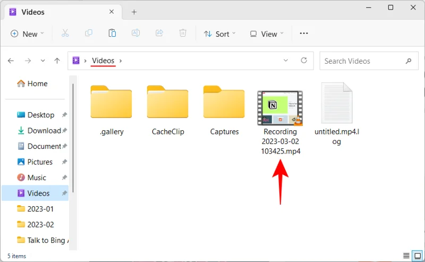Select the .gallery folder
The height and width of the screenshot is (262, 425).
point(111,111)
